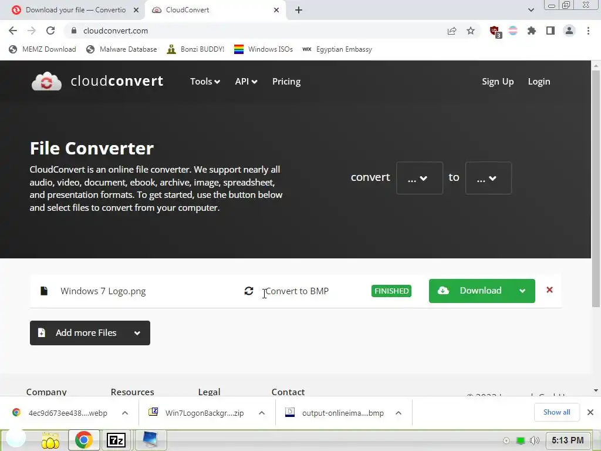Open the tab search chevron
The image size is (601, 451).
click(x=531, y=10)
